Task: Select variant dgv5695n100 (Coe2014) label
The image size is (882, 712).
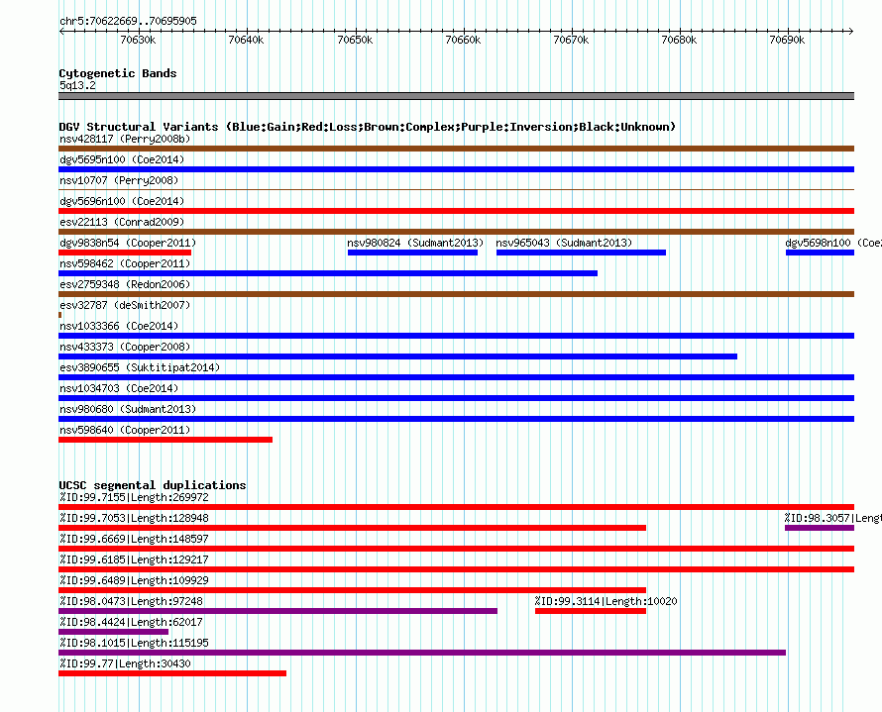Action: point(122,159)
